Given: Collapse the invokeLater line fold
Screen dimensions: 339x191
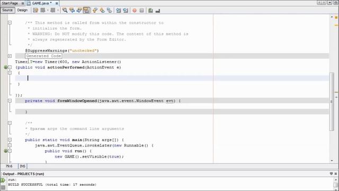Looking at the screenshot, I should tap(10, 145).
